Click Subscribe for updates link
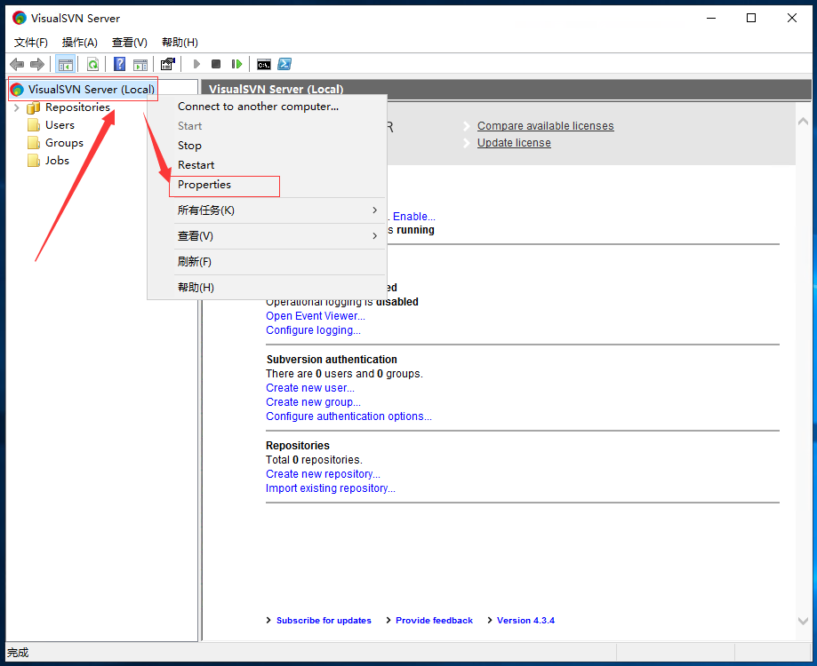The height and width of the screenshot is (666, 817). click(324, 620)
